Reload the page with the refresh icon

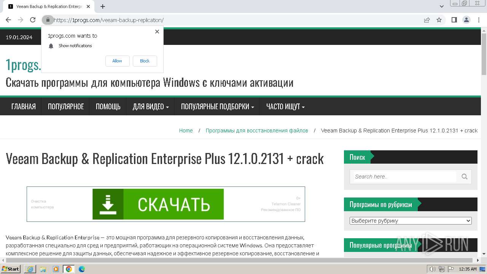(33, 20)
